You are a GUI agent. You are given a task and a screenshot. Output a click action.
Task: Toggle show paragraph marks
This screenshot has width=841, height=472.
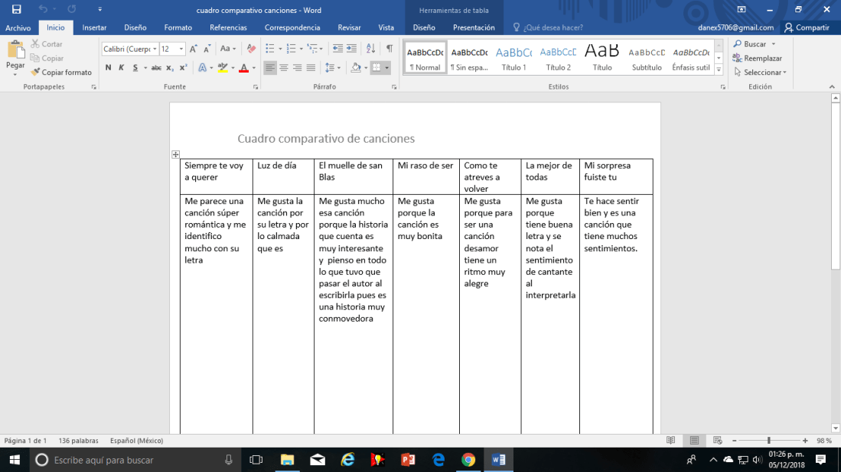tap(390, 49)
